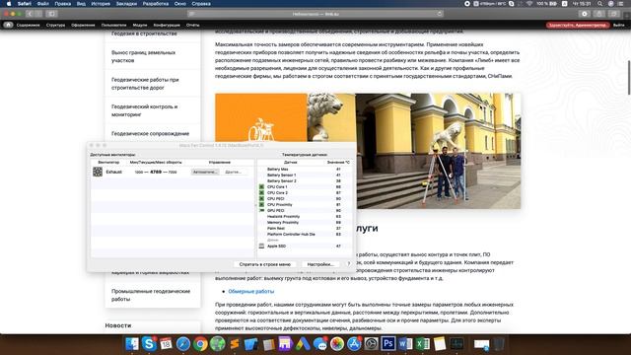
Task: Open Промышленные геодезические работы link
Action: coord(151,295)
